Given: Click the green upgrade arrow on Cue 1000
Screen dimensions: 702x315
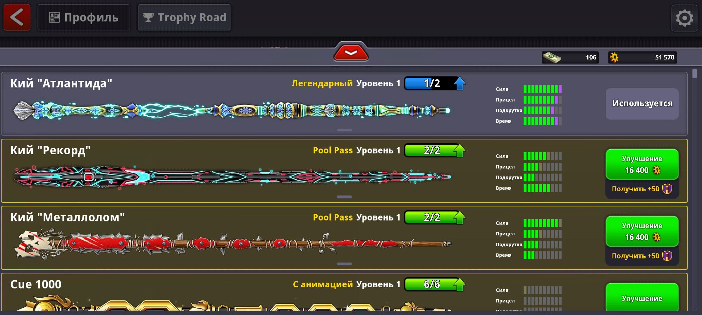Looking at the screenshot, I should [x=460, y=284].
